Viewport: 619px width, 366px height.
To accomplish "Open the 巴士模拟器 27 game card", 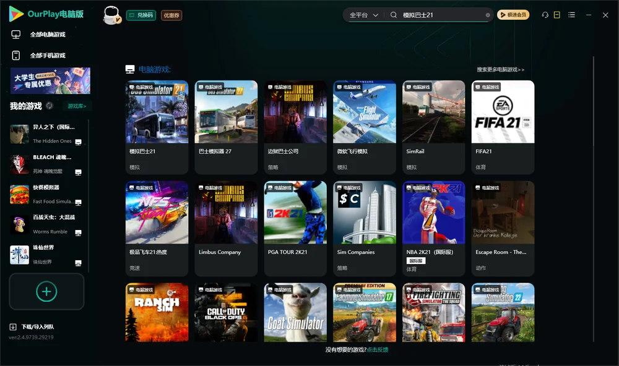I will [x=226, y=127].
